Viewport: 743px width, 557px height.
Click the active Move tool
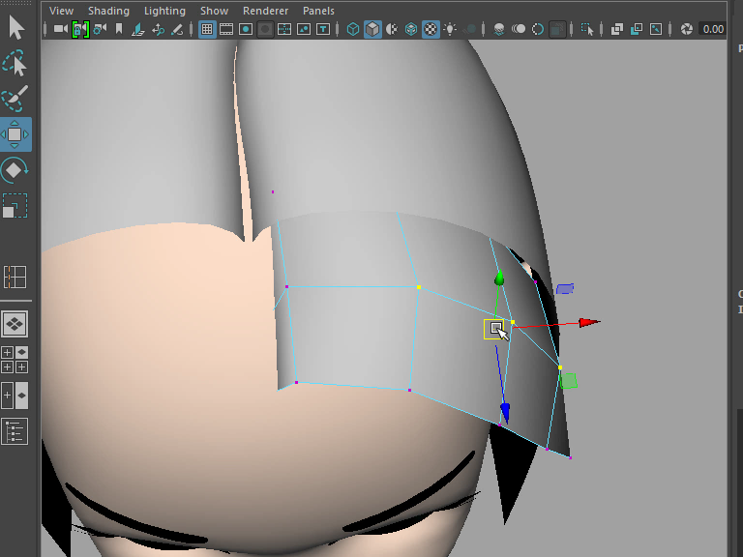pyautogui.click(x=15, y=134)
